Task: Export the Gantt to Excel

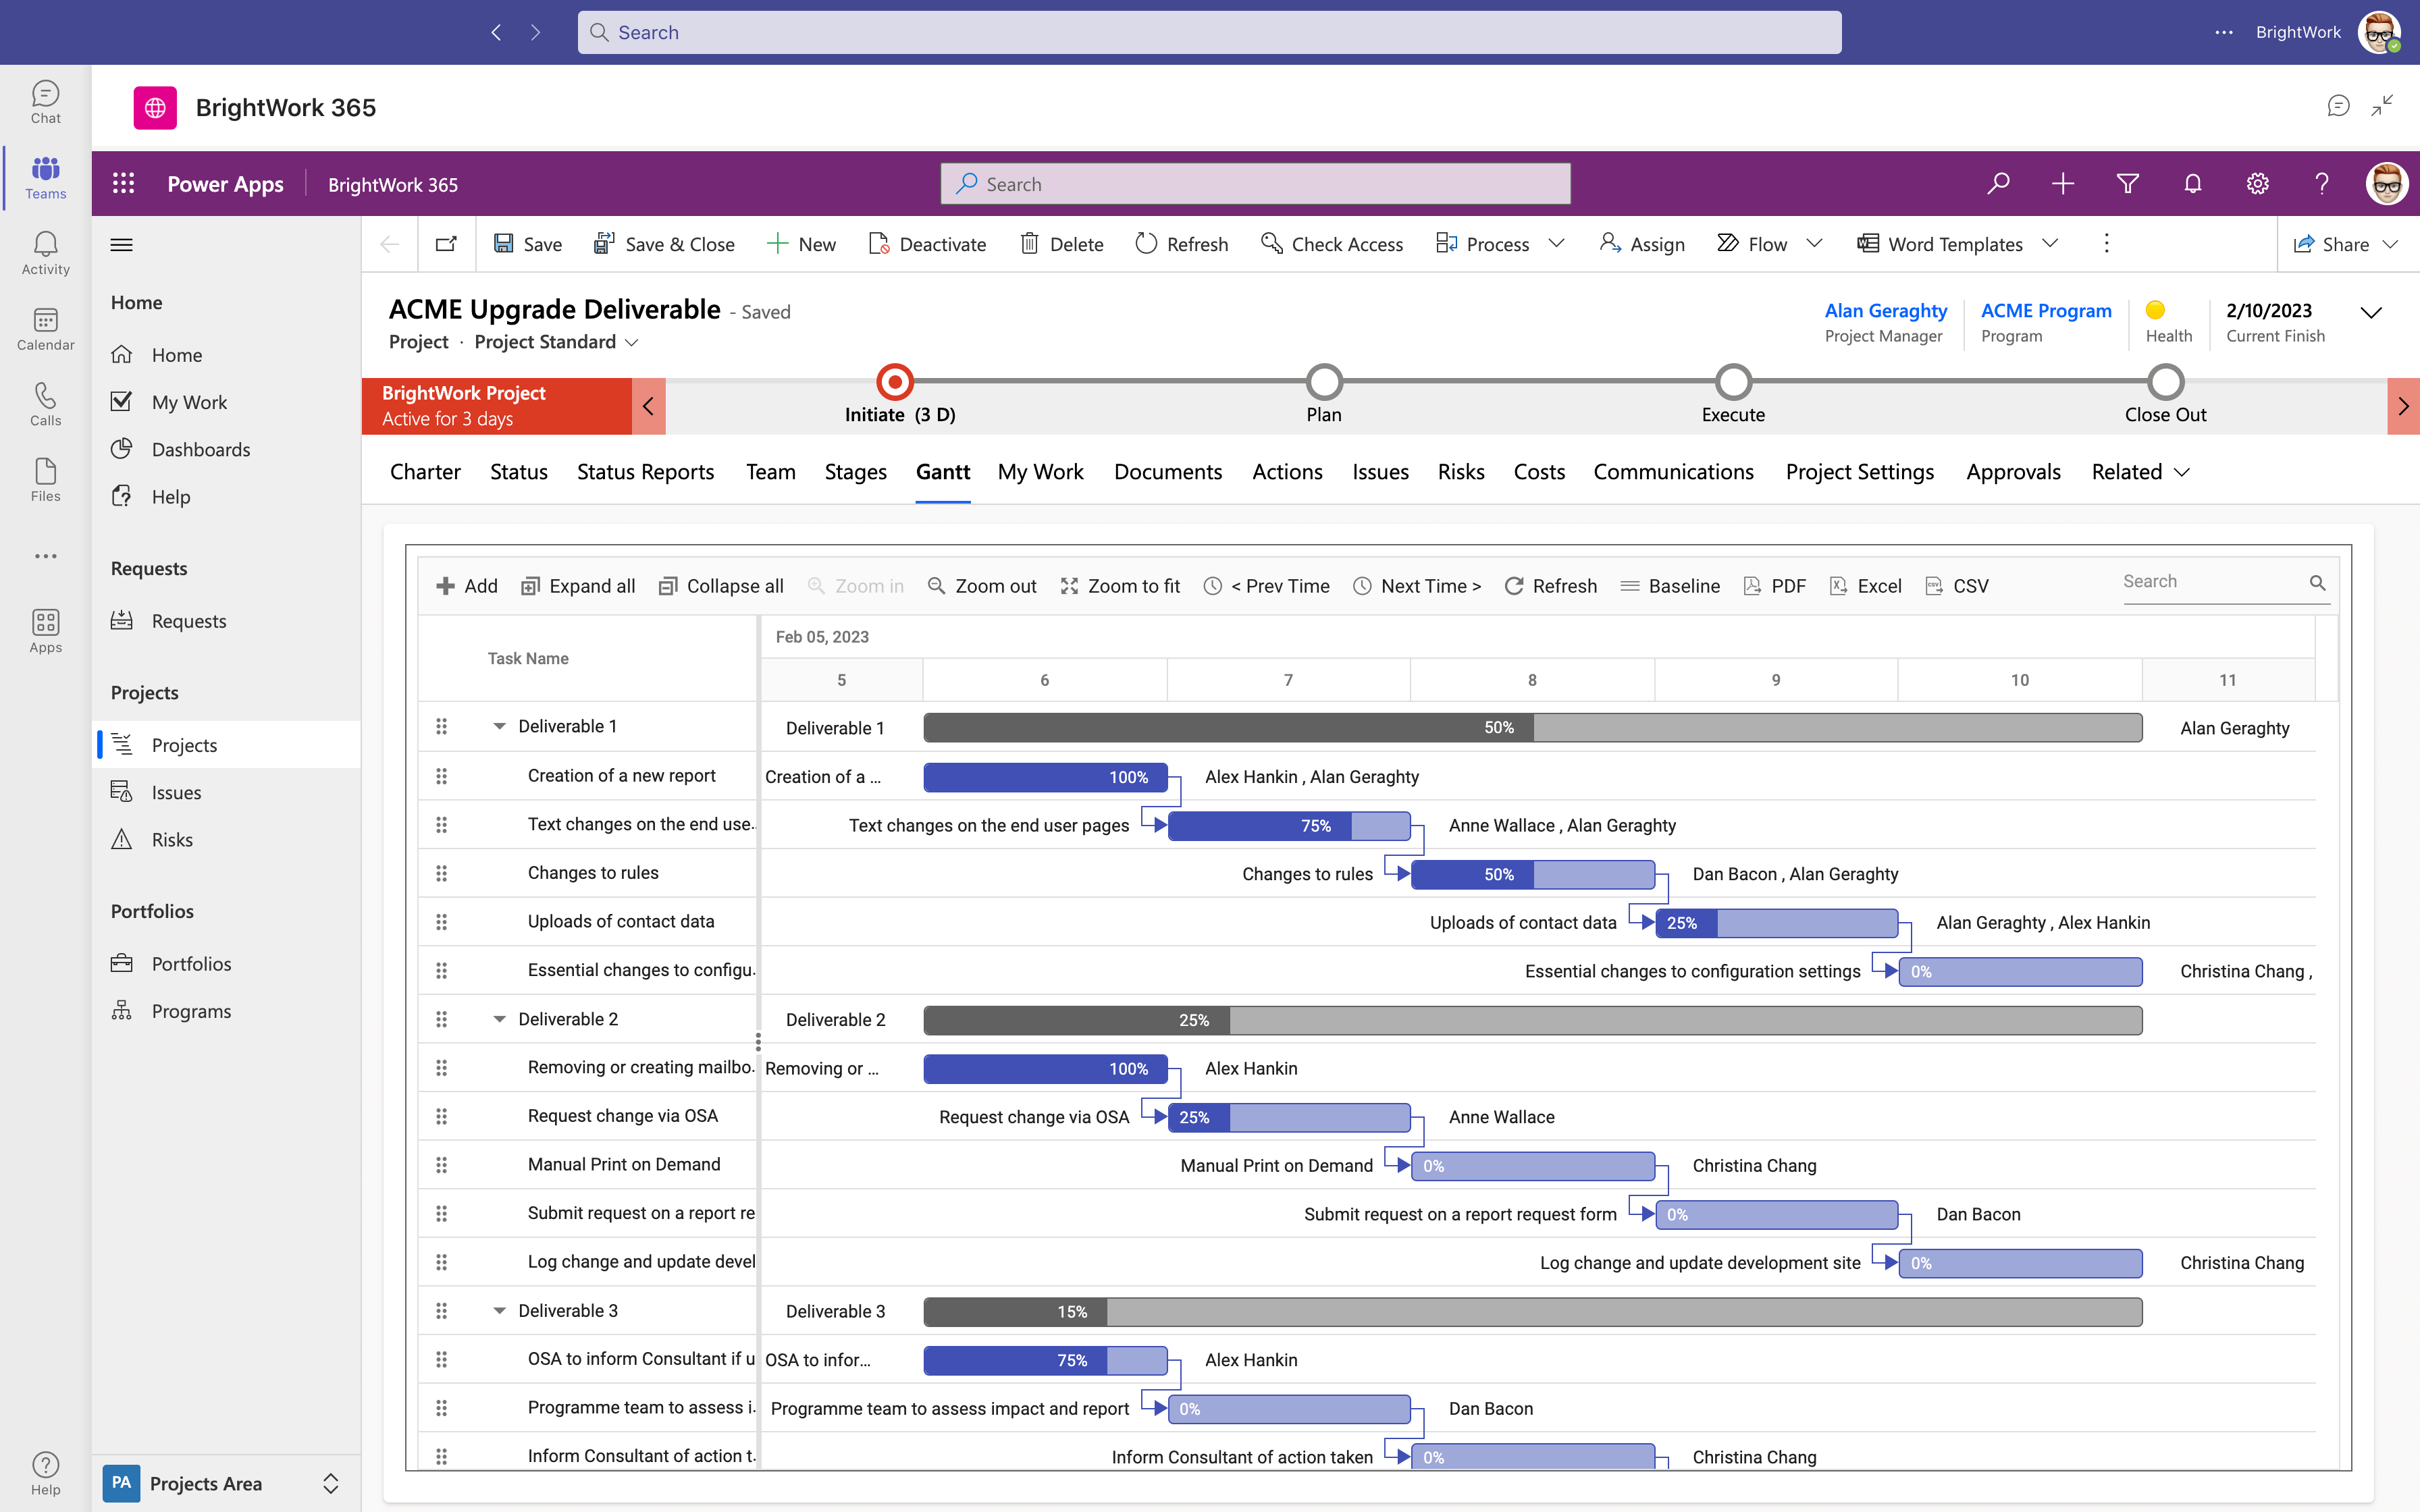Action: click(x=1865, y=586)
